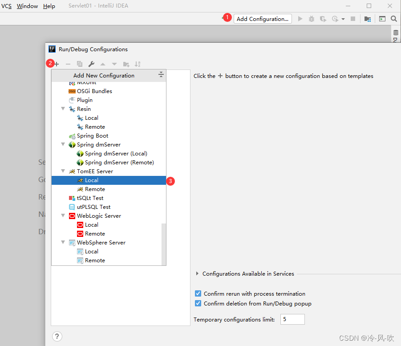The width and height of the screenshot is (401, 346).
Task: Click the Sort Configurations alphabetically icon
Action: click(138, 64)
